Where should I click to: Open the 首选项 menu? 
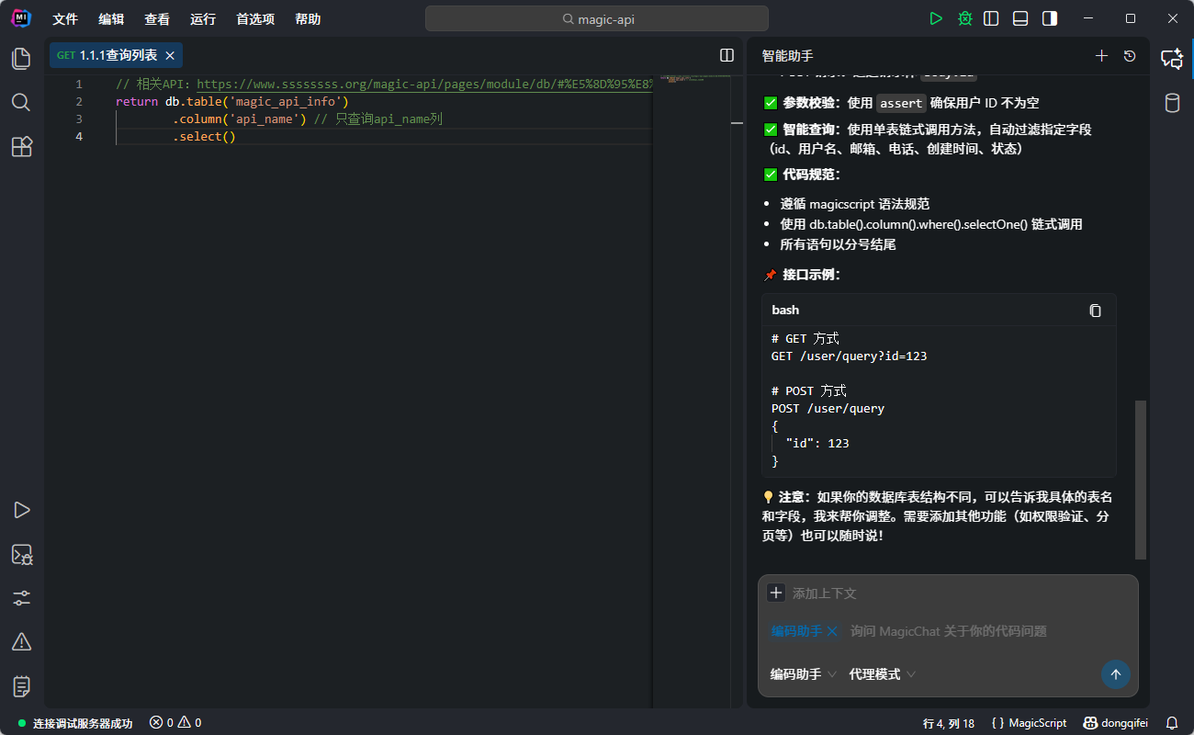pos(255,18)
